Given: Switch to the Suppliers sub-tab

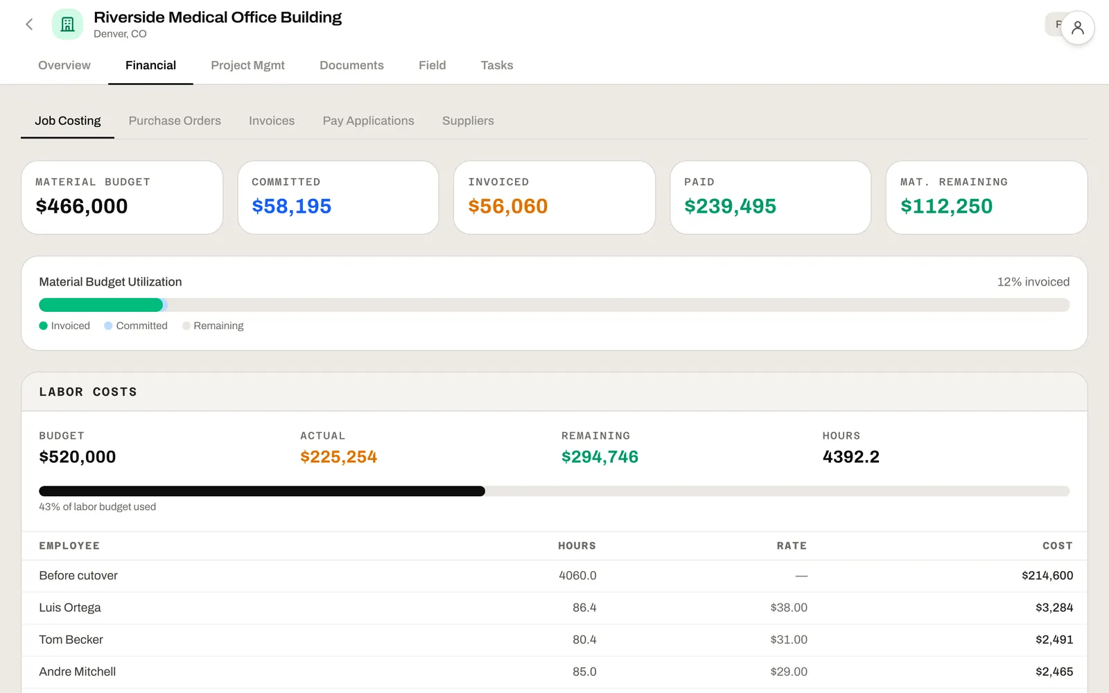Looking at the screenshot, I should pyautogui.click(x=468, y=121).
